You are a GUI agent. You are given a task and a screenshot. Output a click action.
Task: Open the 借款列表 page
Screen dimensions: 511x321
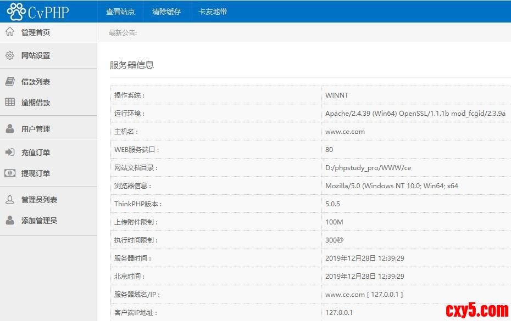[36, 82]
